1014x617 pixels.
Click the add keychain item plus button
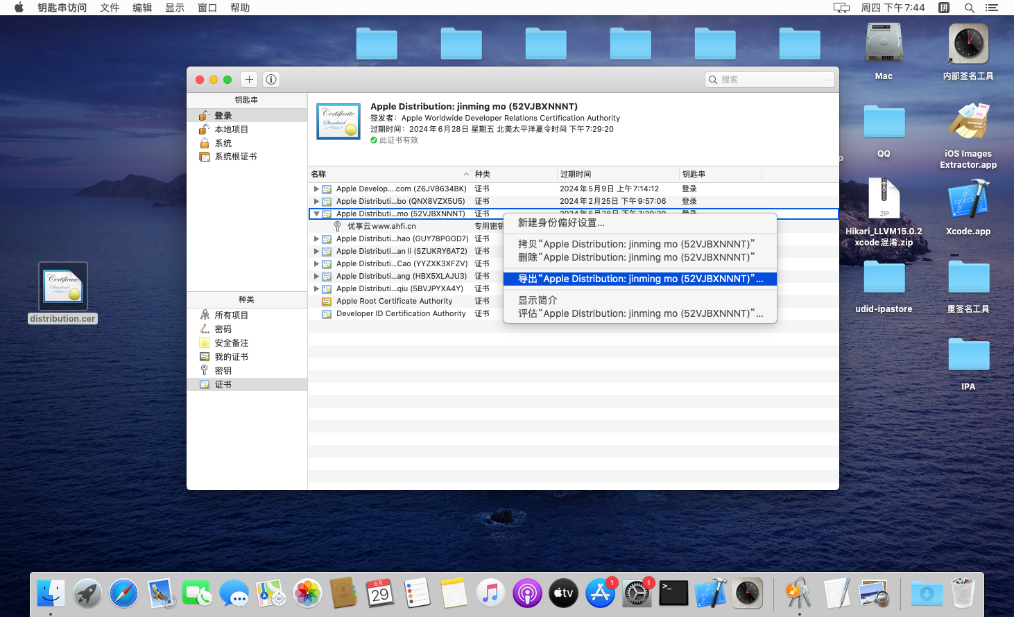[249, 80]
